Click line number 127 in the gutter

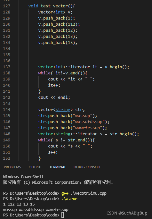pos(6,6)
